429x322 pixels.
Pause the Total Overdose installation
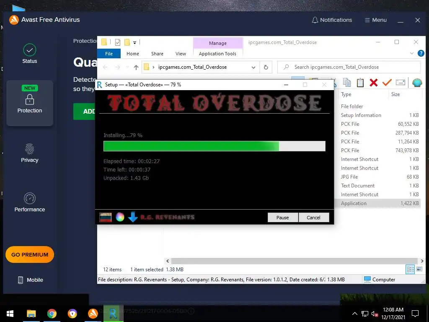(283, 218)
